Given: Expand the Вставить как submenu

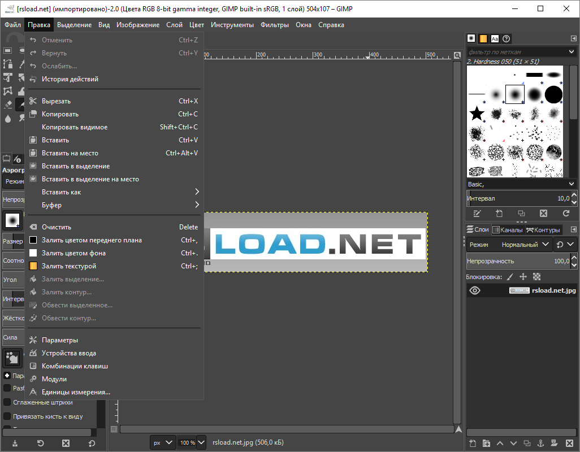Looking at the screenshot, I should (x=115, y=192).
